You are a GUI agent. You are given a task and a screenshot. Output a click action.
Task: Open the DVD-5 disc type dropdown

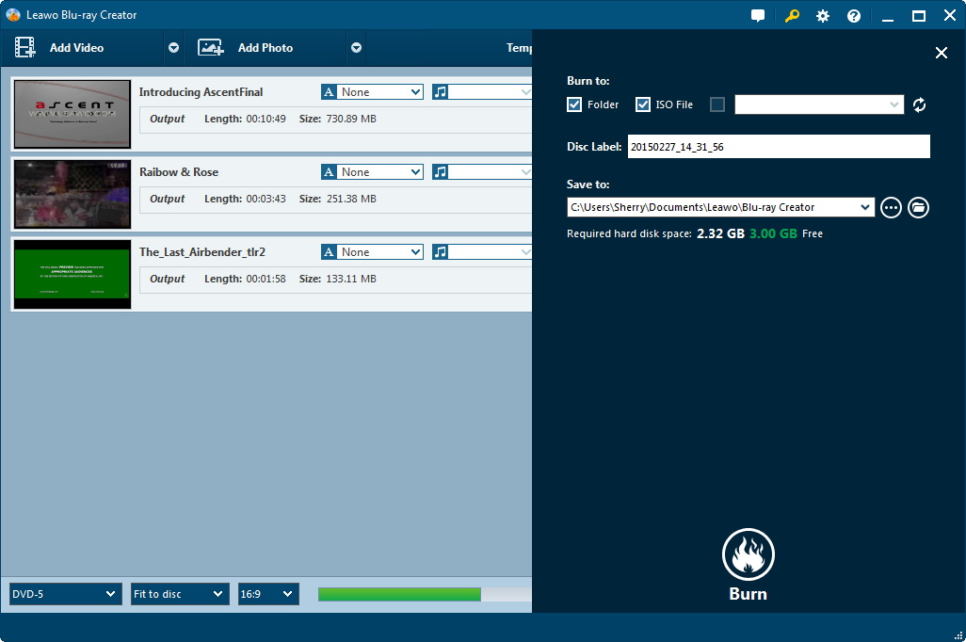pyautogui.click(x=65, y=594)
